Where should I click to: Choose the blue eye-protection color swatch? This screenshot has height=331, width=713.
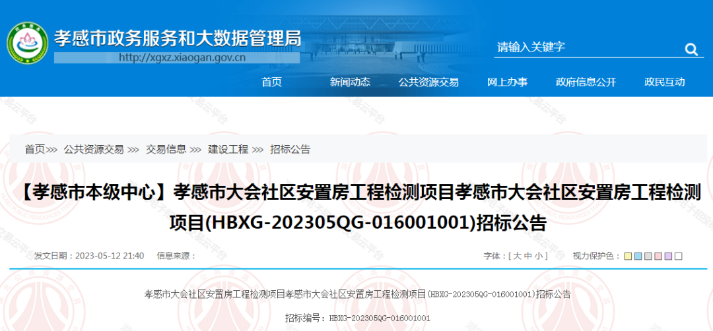pos(638,256)
